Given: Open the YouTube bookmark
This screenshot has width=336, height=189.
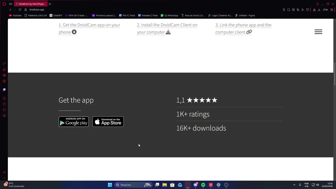Looking at the screenshot, I should tap(15, 15).
